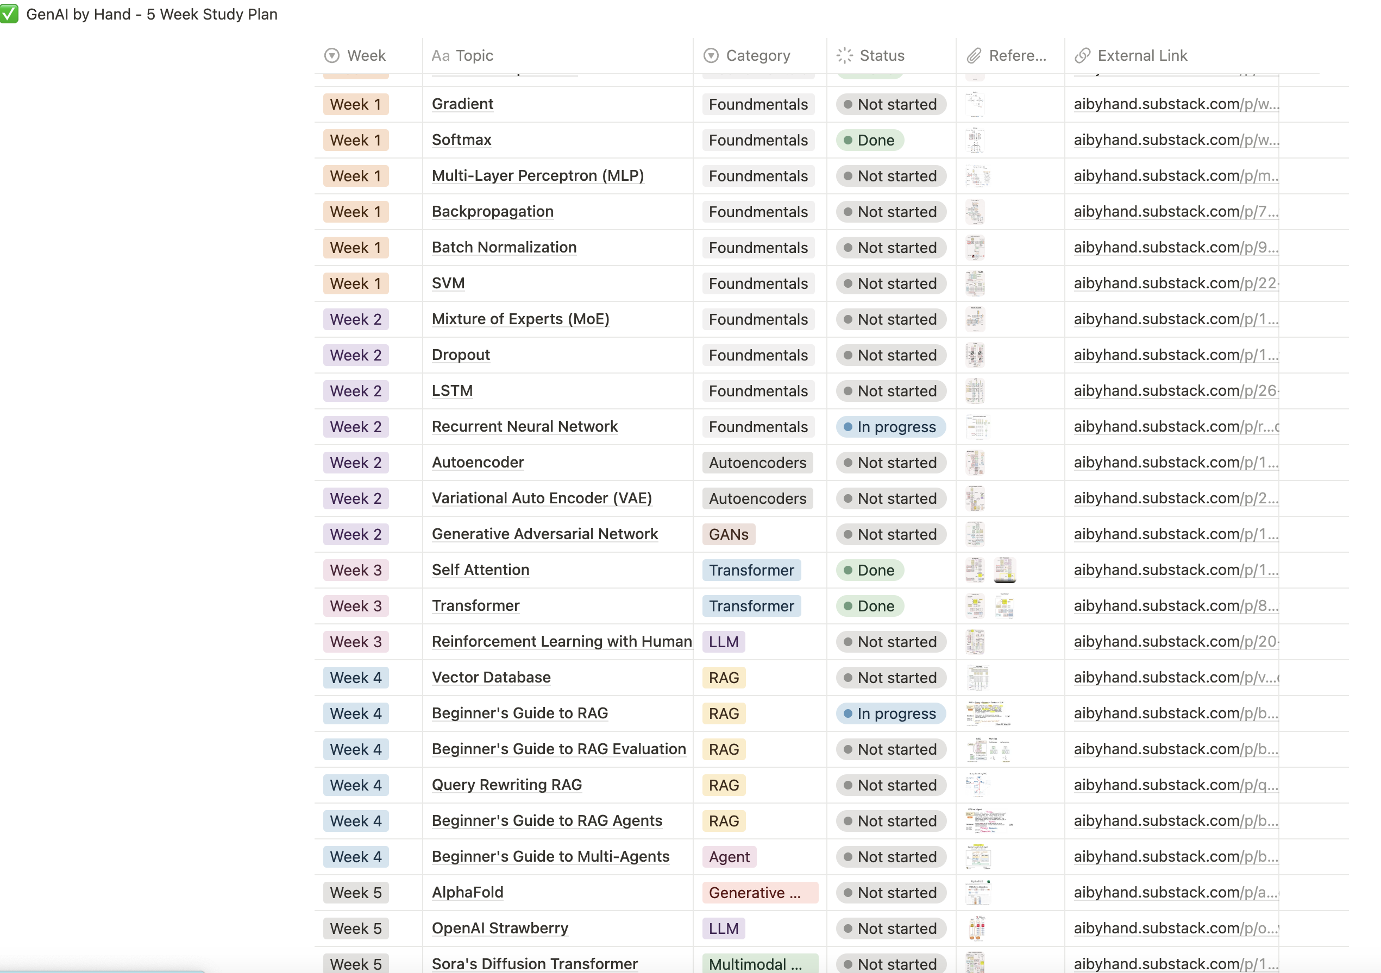
Task: Open Beginner's Guide to Multi-Agents page
Action: click(x=550, y=856)
